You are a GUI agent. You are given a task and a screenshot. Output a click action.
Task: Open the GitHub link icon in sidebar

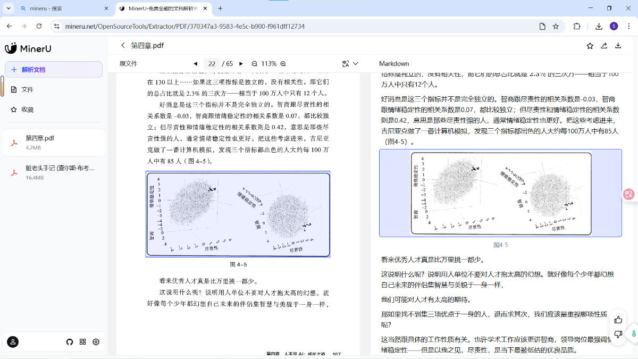[x=69, y=342]
